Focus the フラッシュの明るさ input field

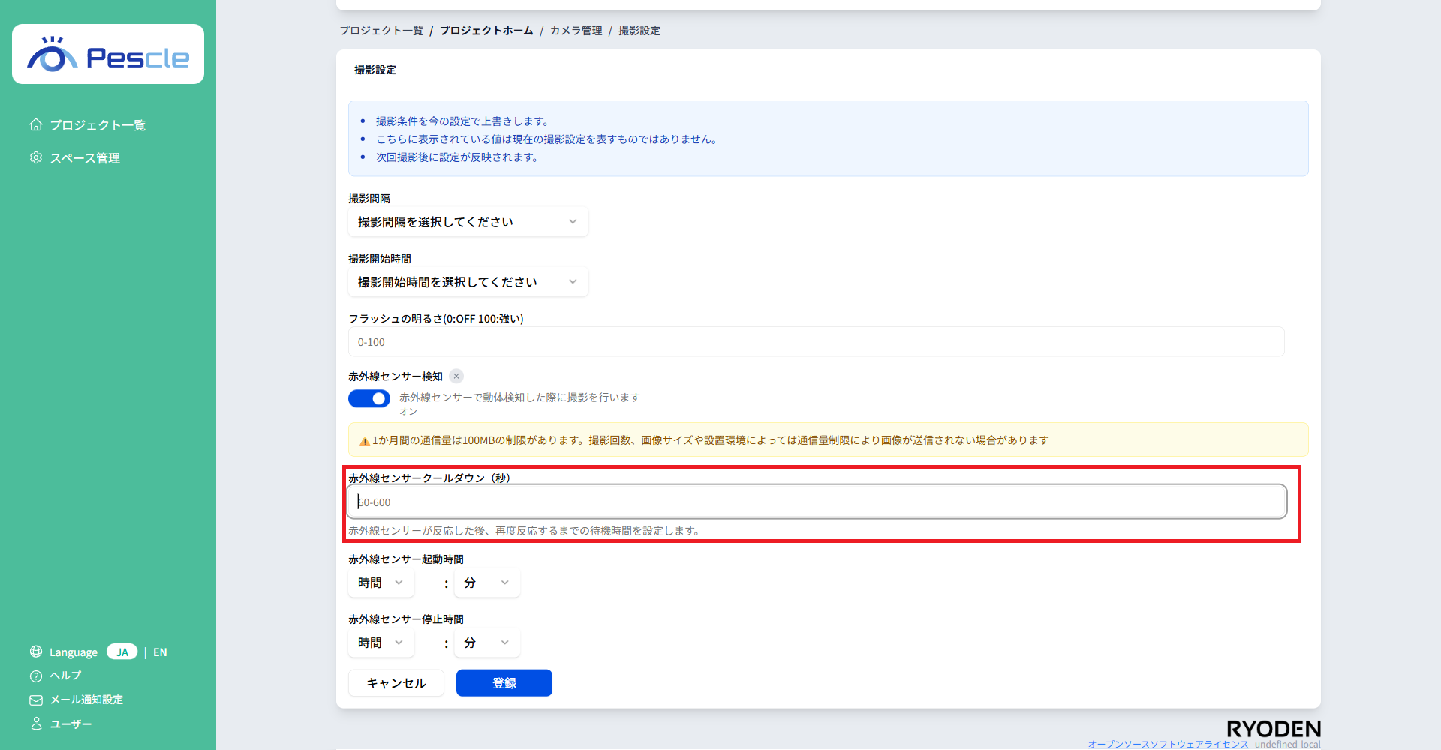(x=816, y=342)
